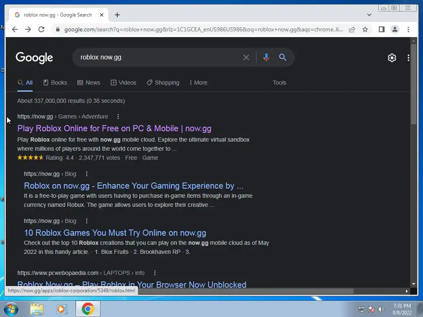This screenshot has width=423, height=317.
Task: Click the address bar URL
Action: (x=204, y=29)
